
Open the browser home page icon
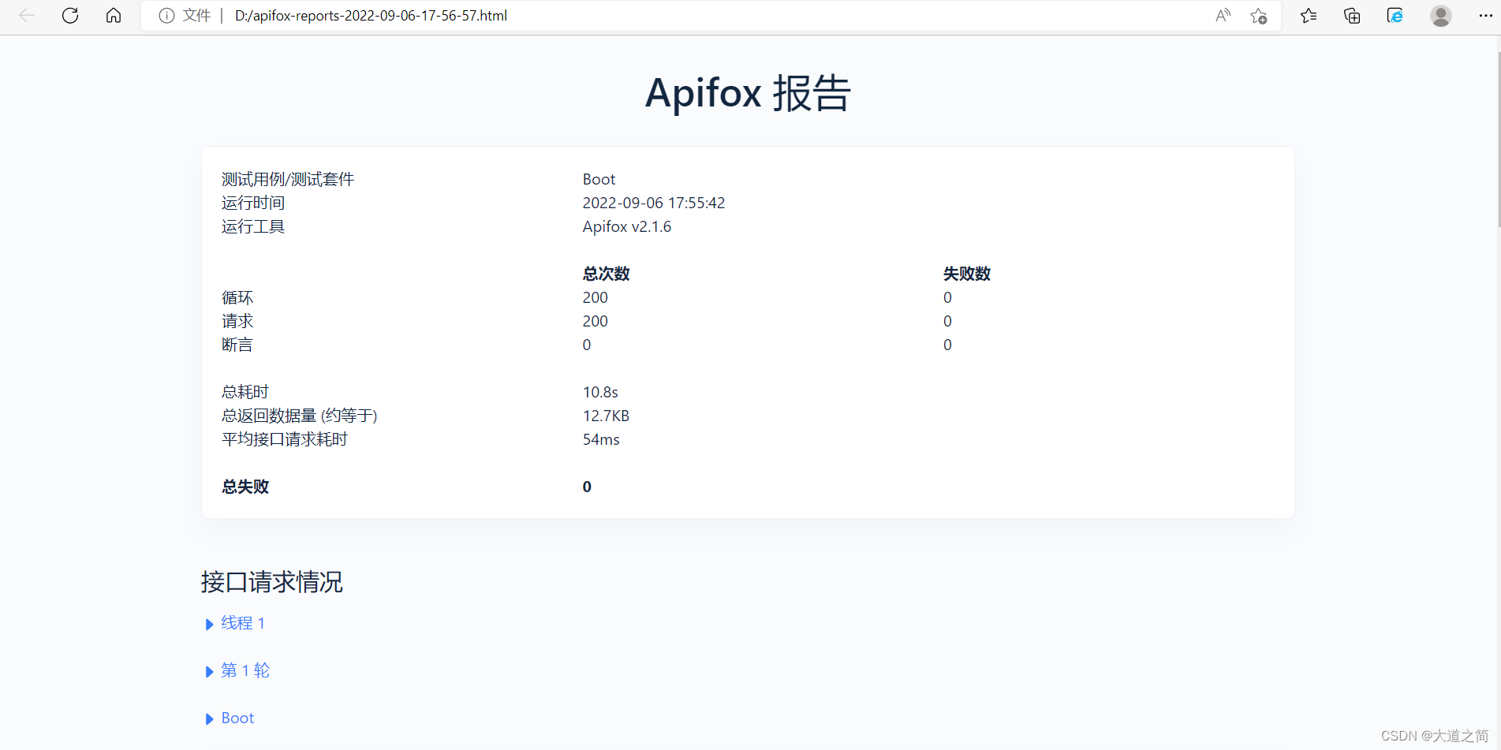[114, 16]
